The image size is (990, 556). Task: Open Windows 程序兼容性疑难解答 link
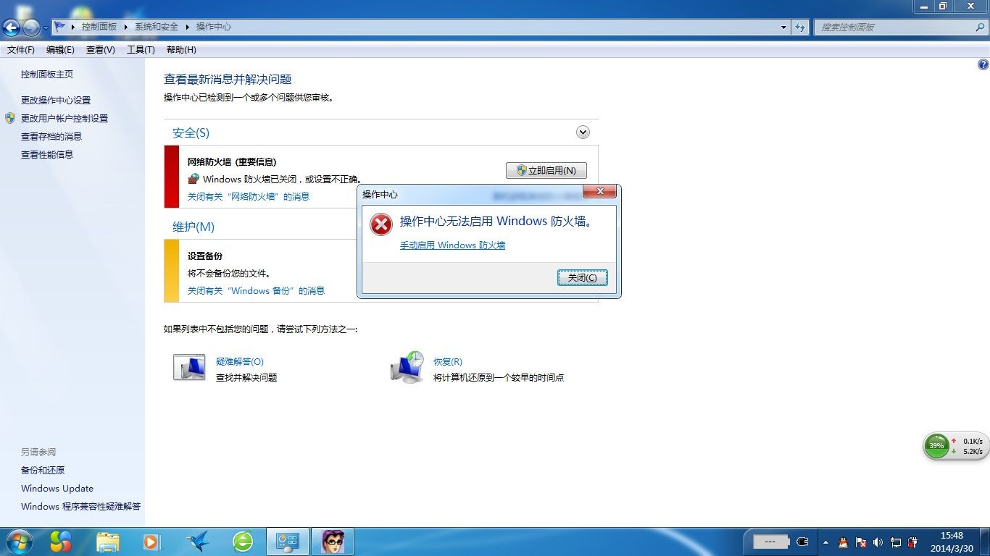click(81, 506)
